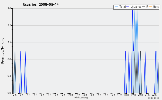Click the '1.6' y-axis value
This screenshot has width=162, height=100.
pos(9,25)
